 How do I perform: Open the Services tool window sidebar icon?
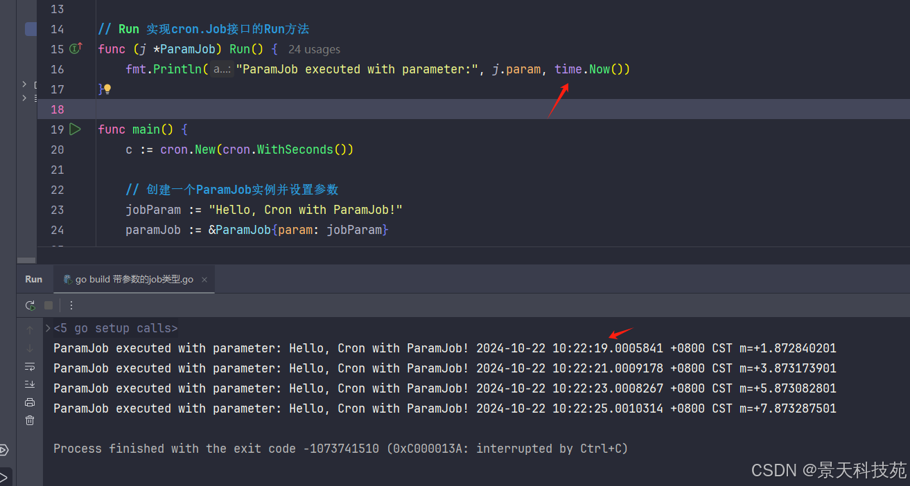3,450
